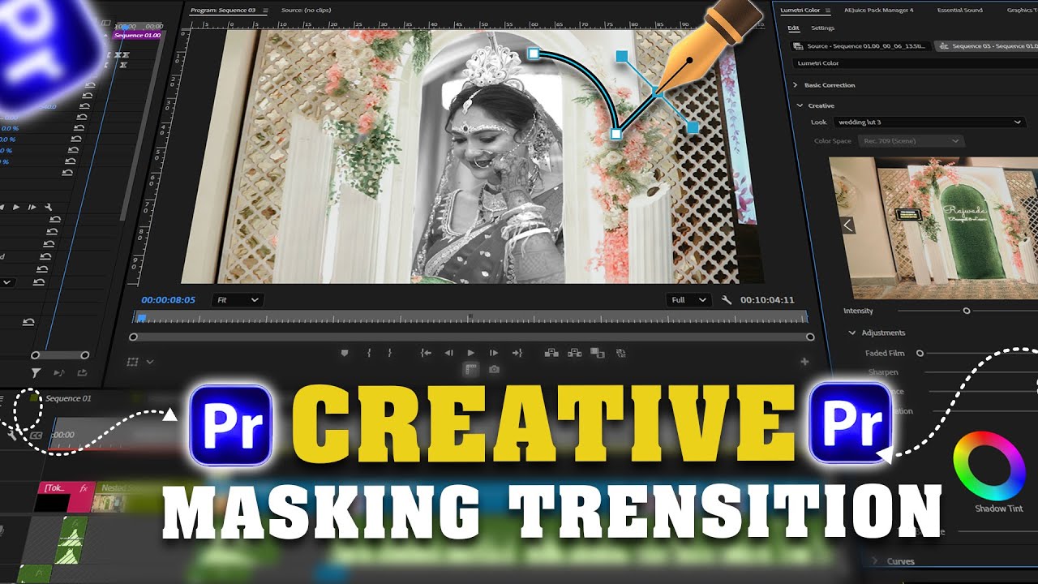The image size is (1038, 584).
Task: Click Sequence 03 - Sequence 01 button
Action: coord(986,46)
